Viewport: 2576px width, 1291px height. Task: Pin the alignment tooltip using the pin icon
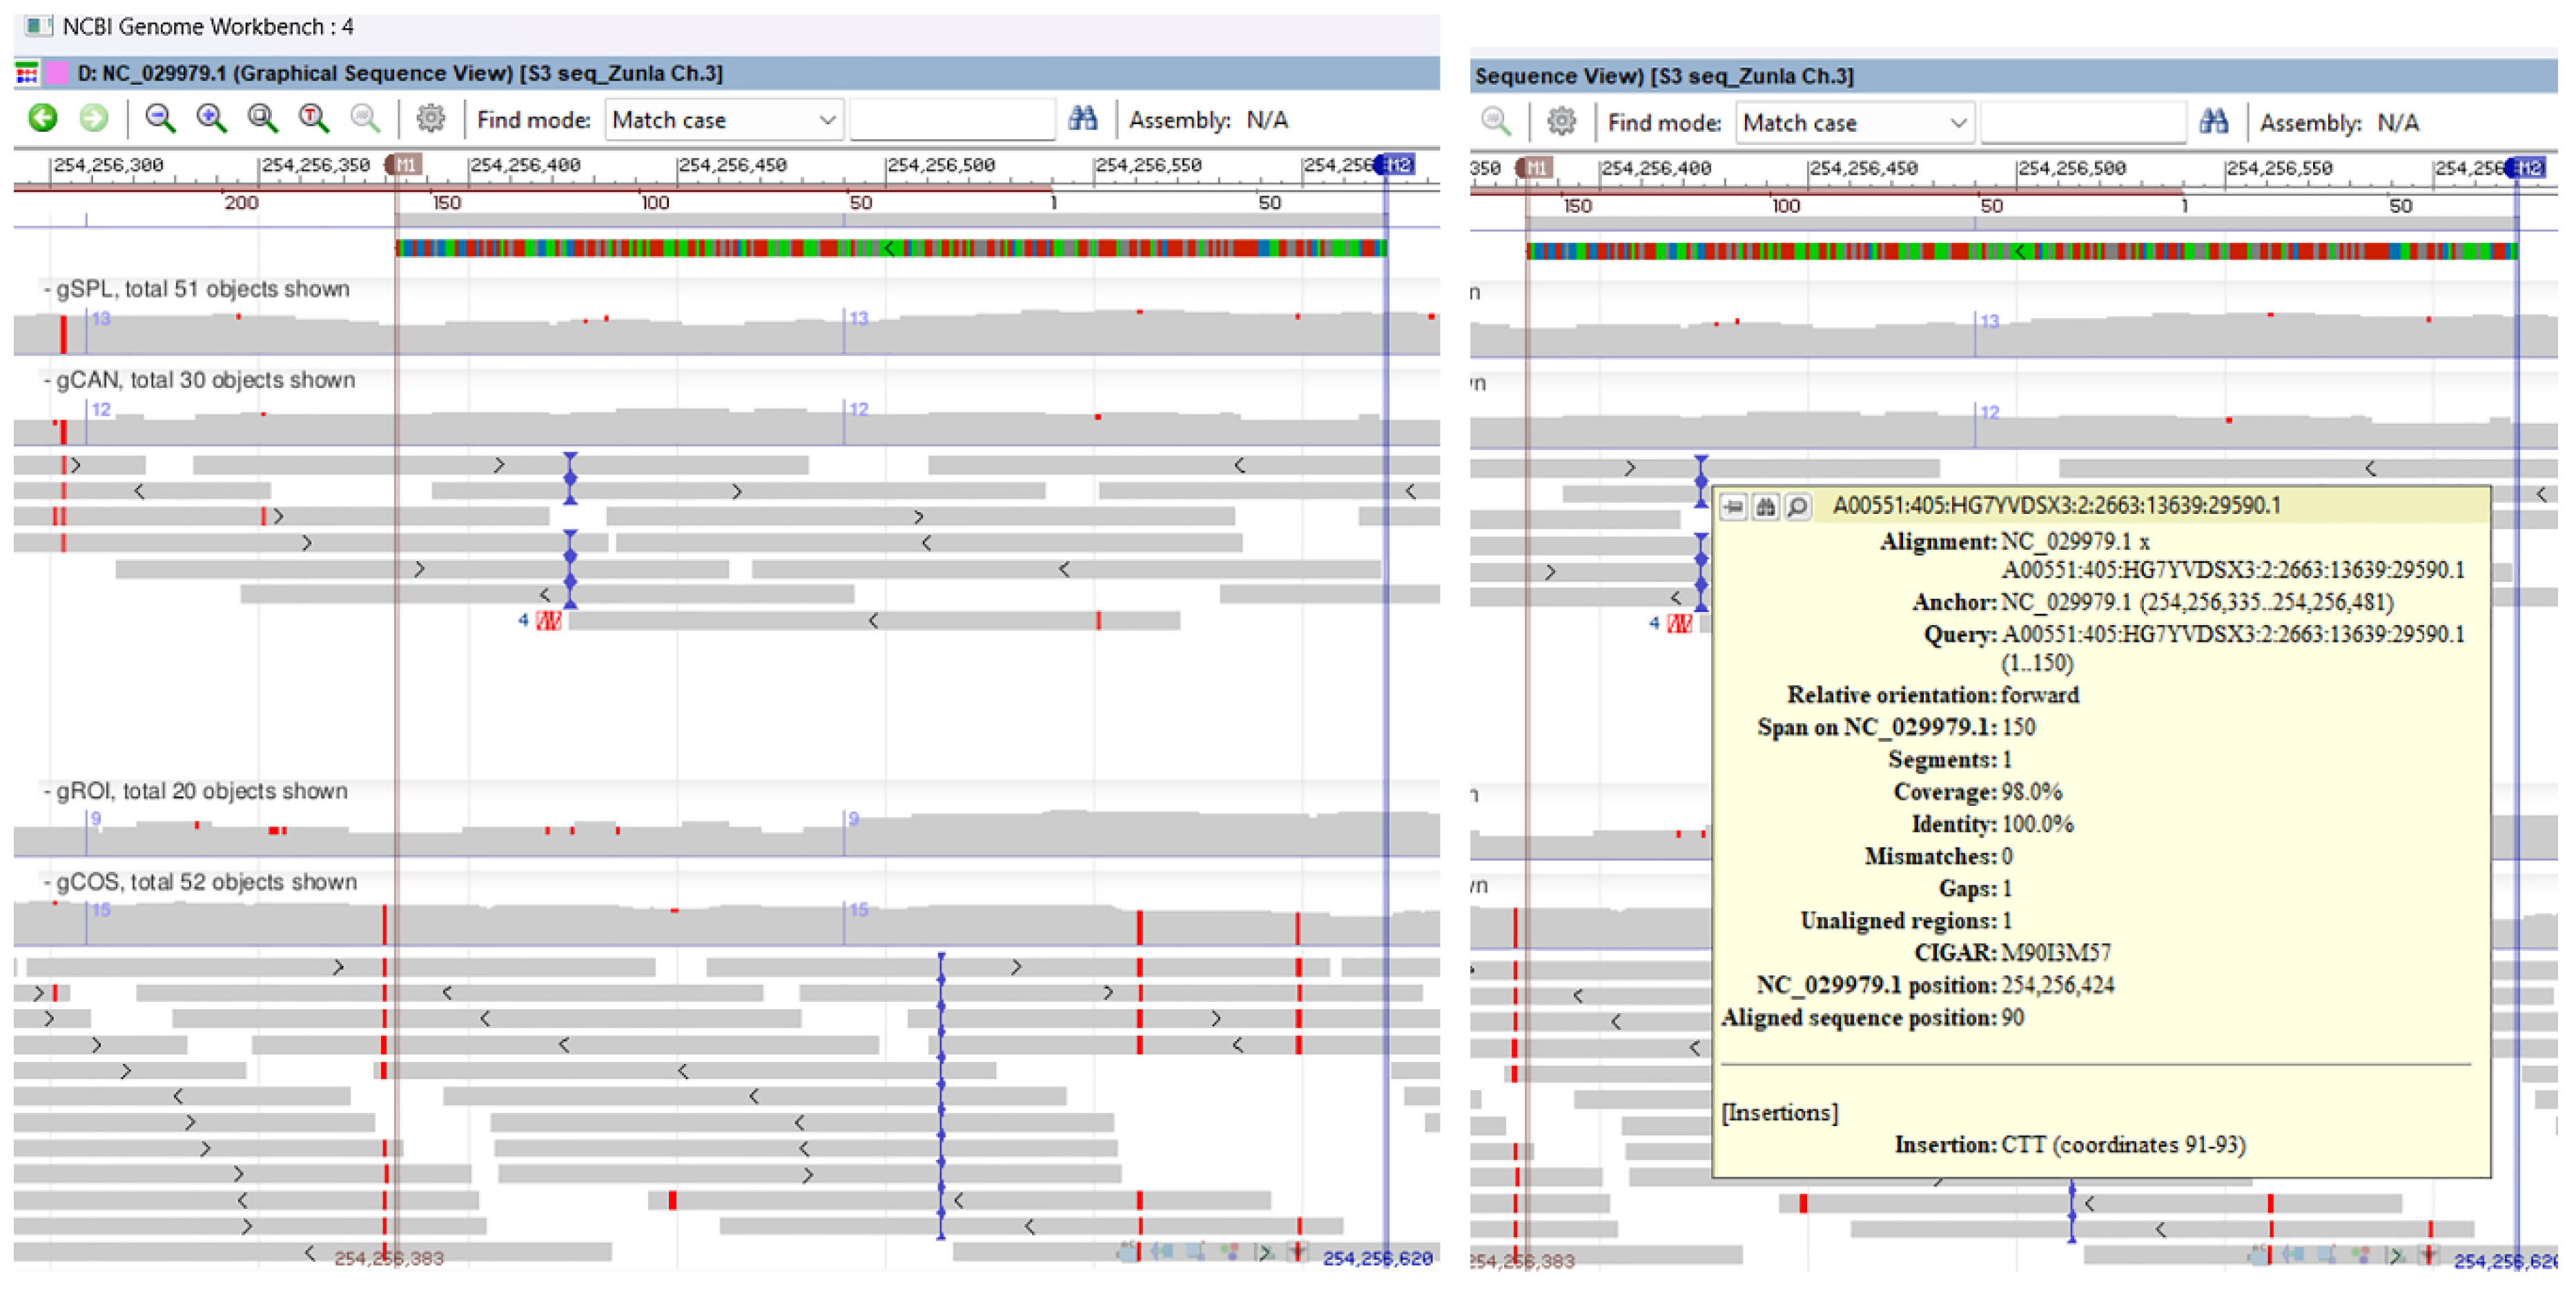click(1733, 508)
